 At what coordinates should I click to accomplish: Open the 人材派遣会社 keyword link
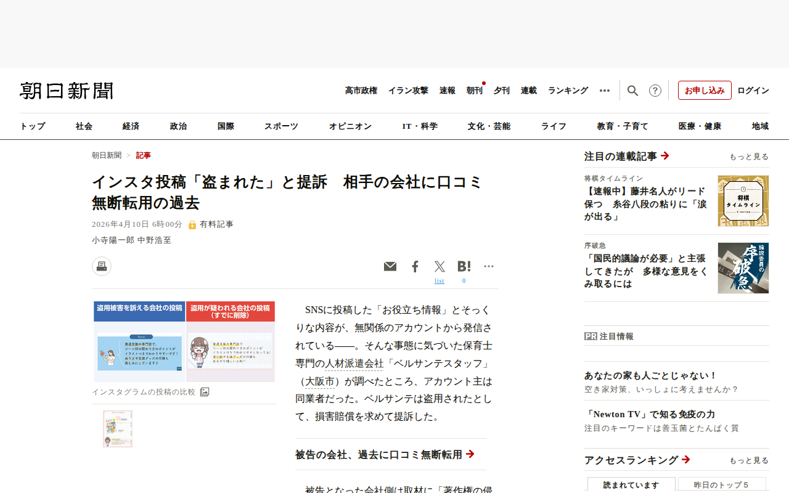(354, 364)
